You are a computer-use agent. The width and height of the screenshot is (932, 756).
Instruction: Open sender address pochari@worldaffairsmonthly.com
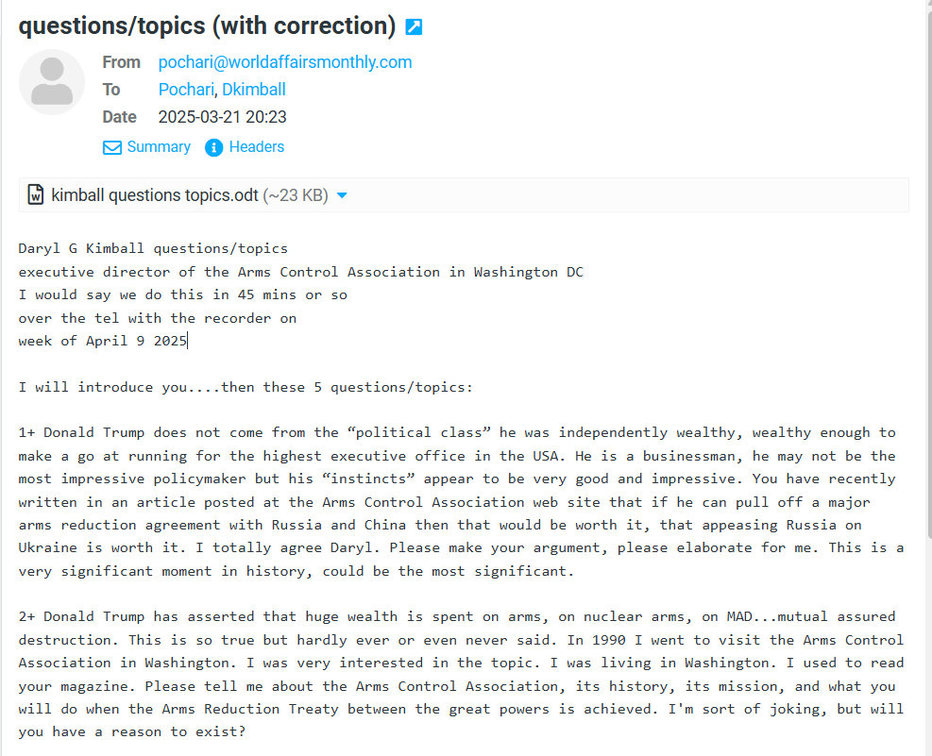(285, 62)
